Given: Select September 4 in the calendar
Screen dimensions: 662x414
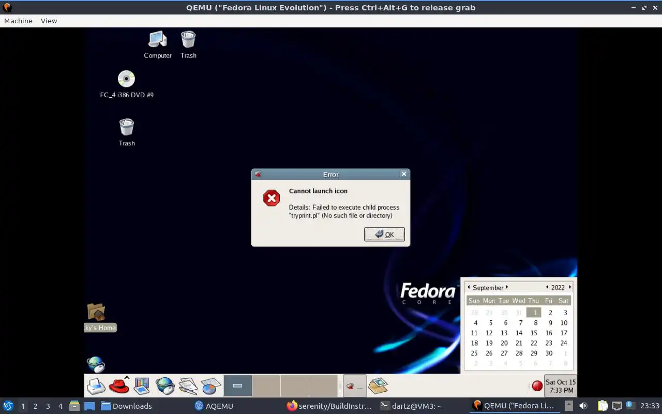Looking at the screenshot, I should click(476, 323).
